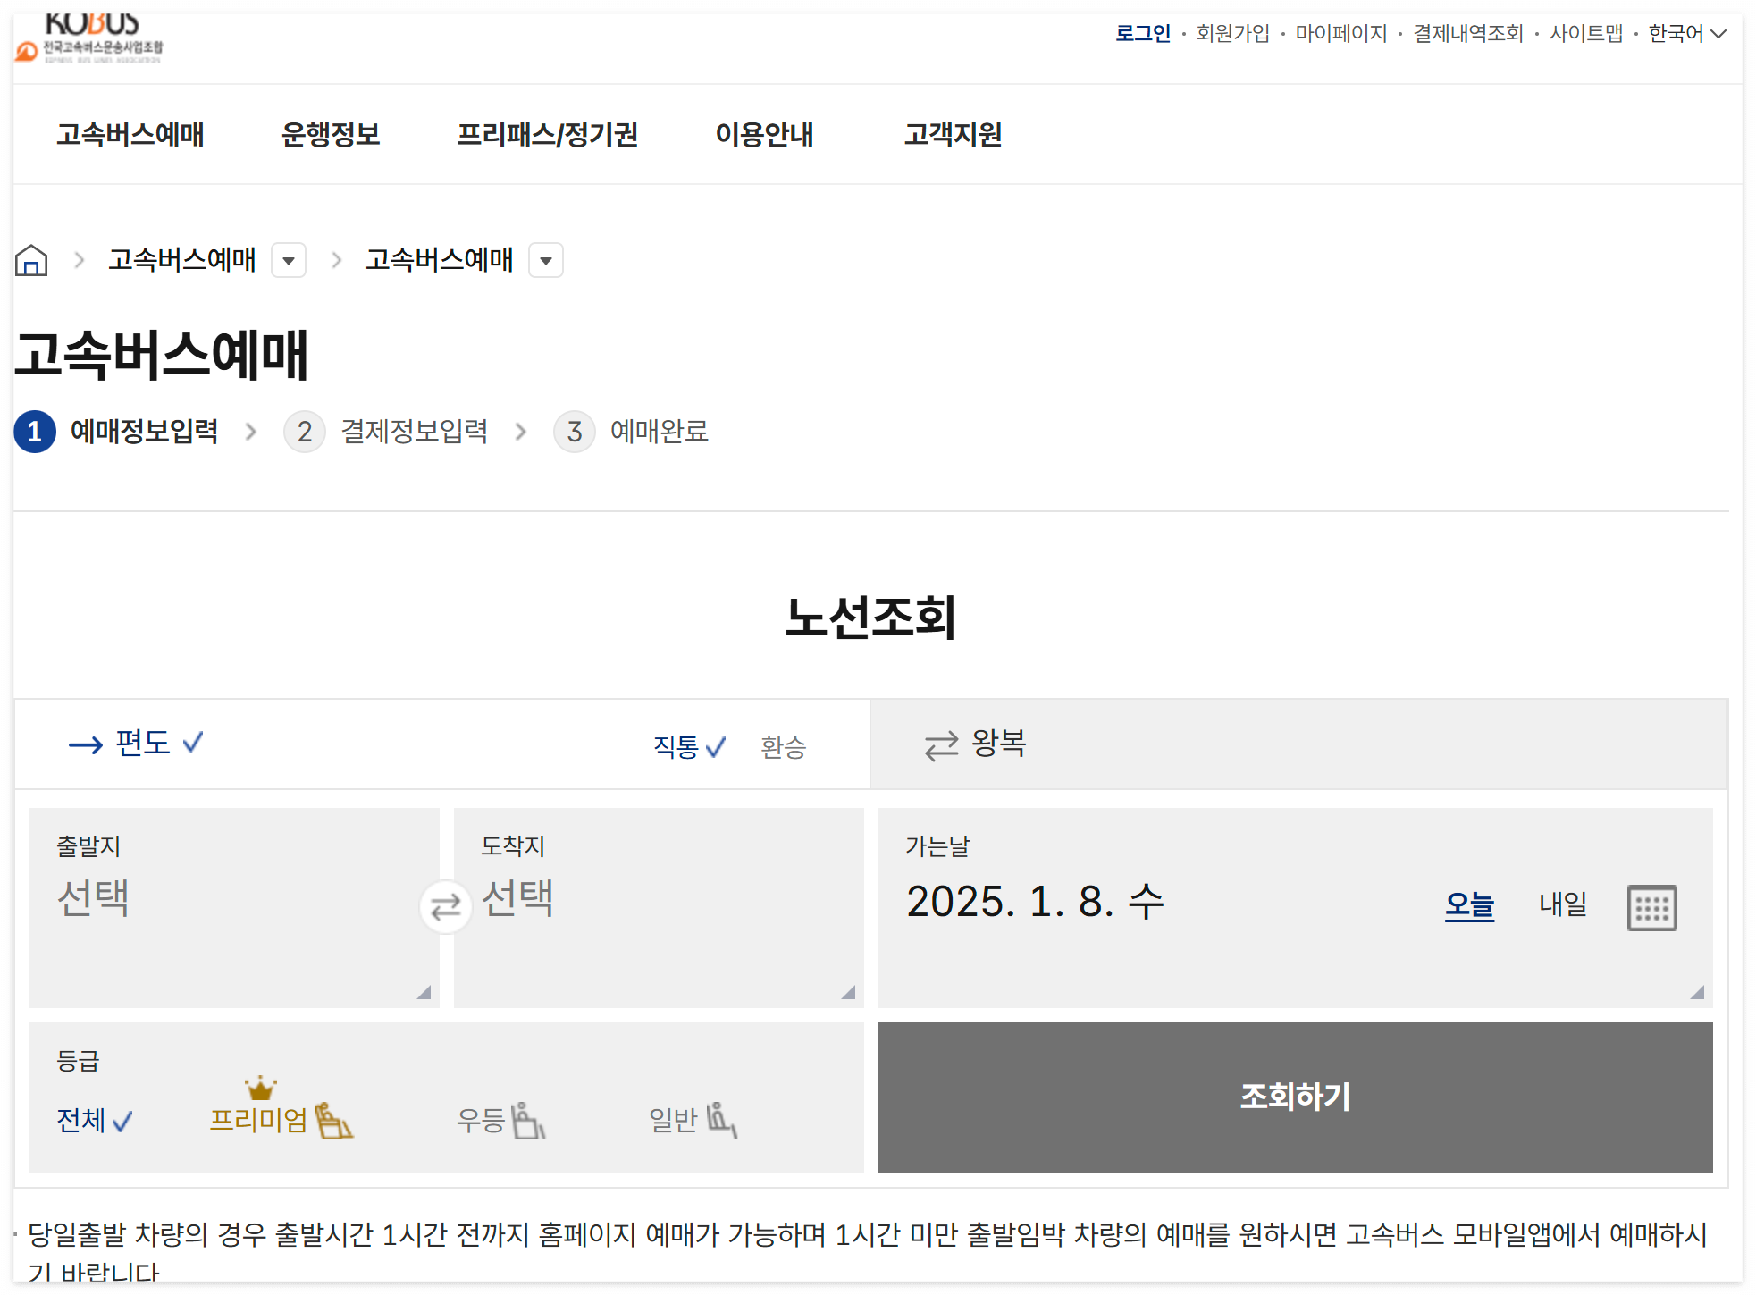The image size is (1756, 1295).
Task: Expand the first 고속버스예매 breadcrumb dropdown
Action: 288,260
